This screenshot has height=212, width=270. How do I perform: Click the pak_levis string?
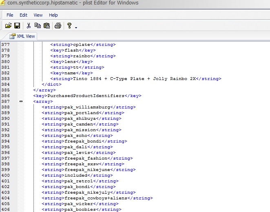point(79,152)
